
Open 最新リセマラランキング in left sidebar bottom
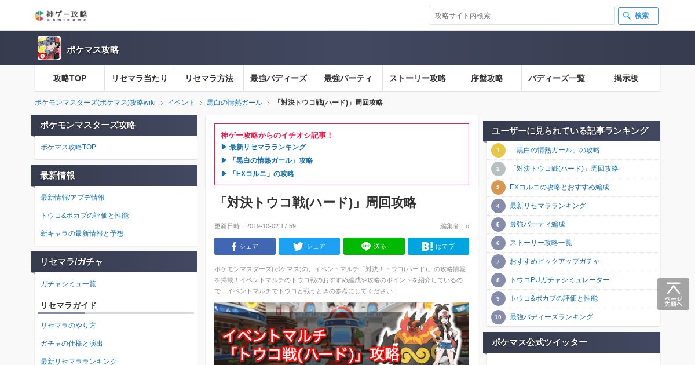pyautogui.click(x=79, y=361)
